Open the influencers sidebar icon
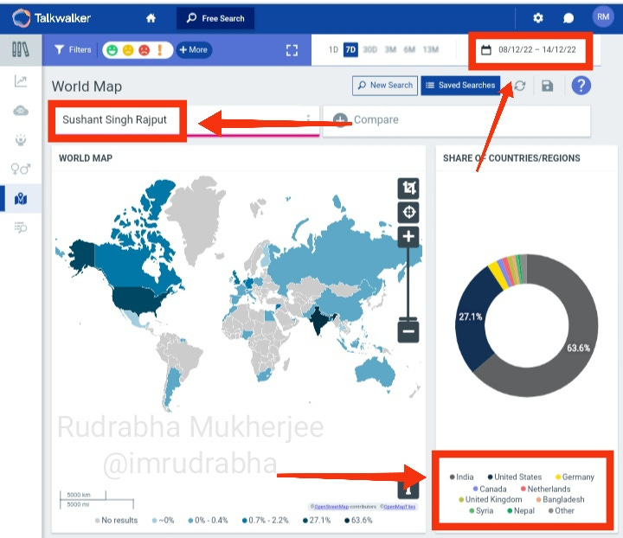Screen dimensions: 623x538 tap(21, 140)
